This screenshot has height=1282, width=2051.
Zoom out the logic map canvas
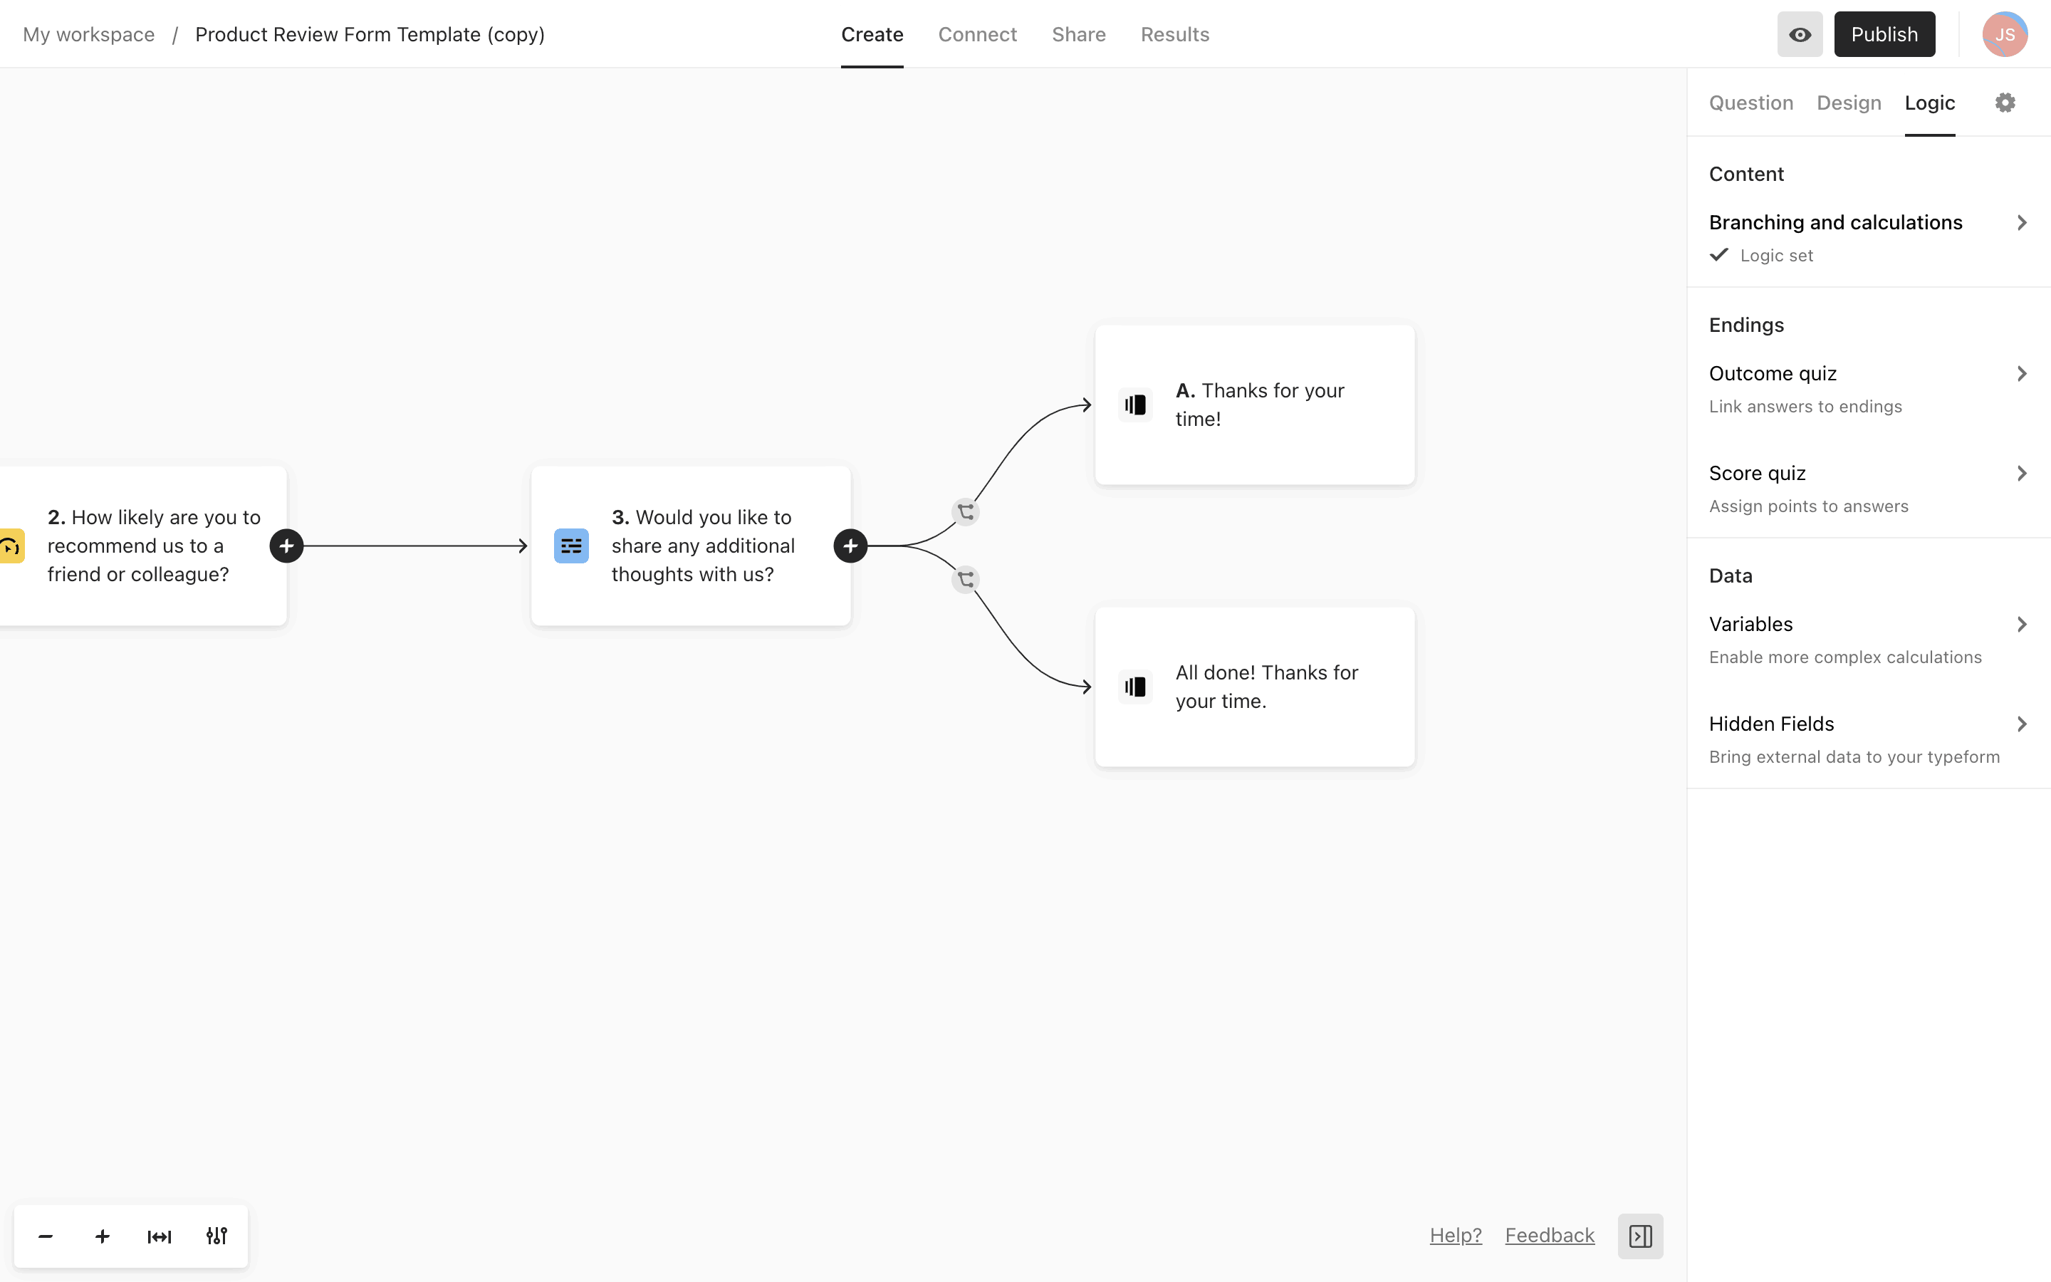pyautogui.click(x=46, y=1236)
